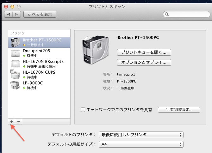Image resolution: width=212 pixels, height=153 pixels.
Task: Close the window with the red button
Action: 6,7
